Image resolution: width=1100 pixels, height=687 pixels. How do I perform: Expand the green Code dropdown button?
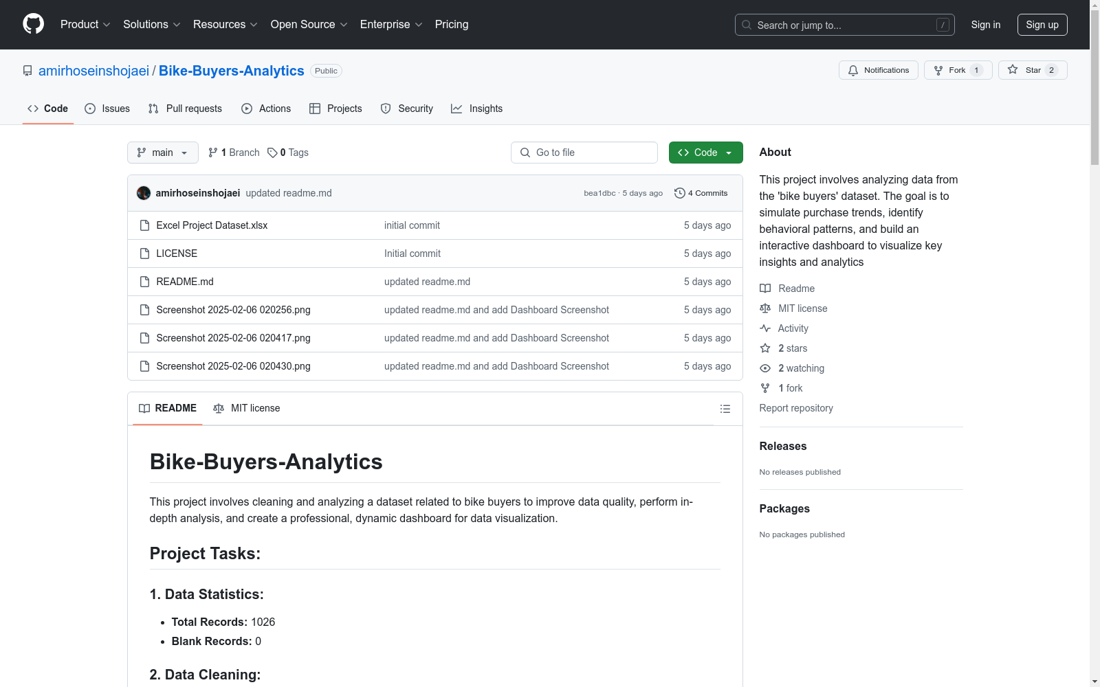coord(705,153)
